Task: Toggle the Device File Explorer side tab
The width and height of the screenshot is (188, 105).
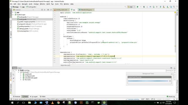Action: 177,87
